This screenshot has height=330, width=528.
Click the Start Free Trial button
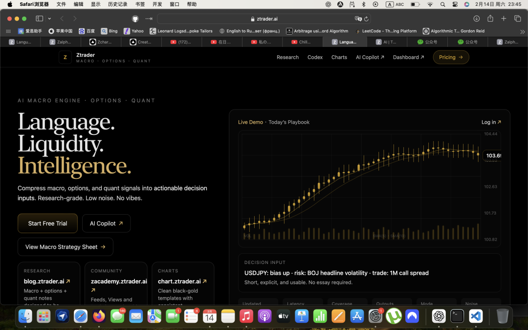pos(47,223)
